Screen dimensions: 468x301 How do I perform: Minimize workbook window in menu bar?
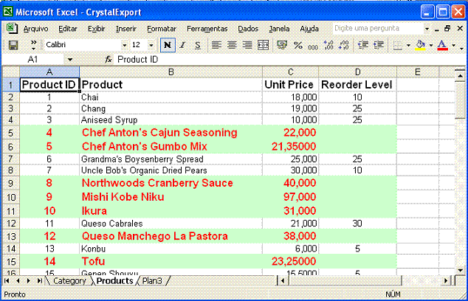click(437, 29)
